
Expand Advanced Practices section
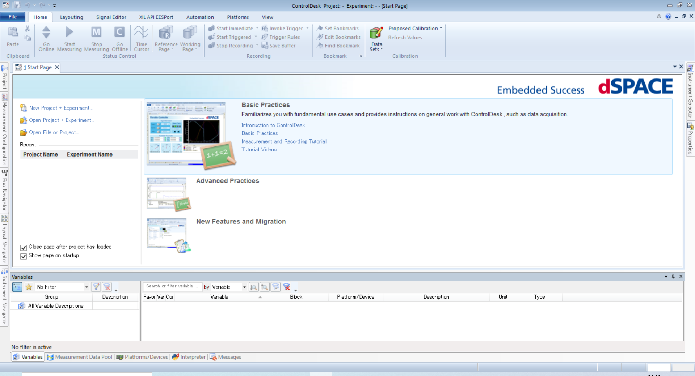[227, 181]
